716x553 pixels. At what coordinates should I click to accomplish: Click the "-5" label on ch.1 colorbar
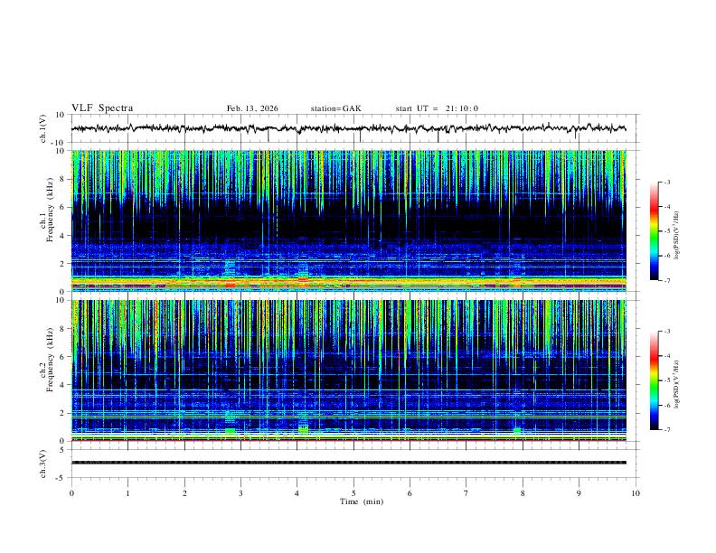[666, 231]
